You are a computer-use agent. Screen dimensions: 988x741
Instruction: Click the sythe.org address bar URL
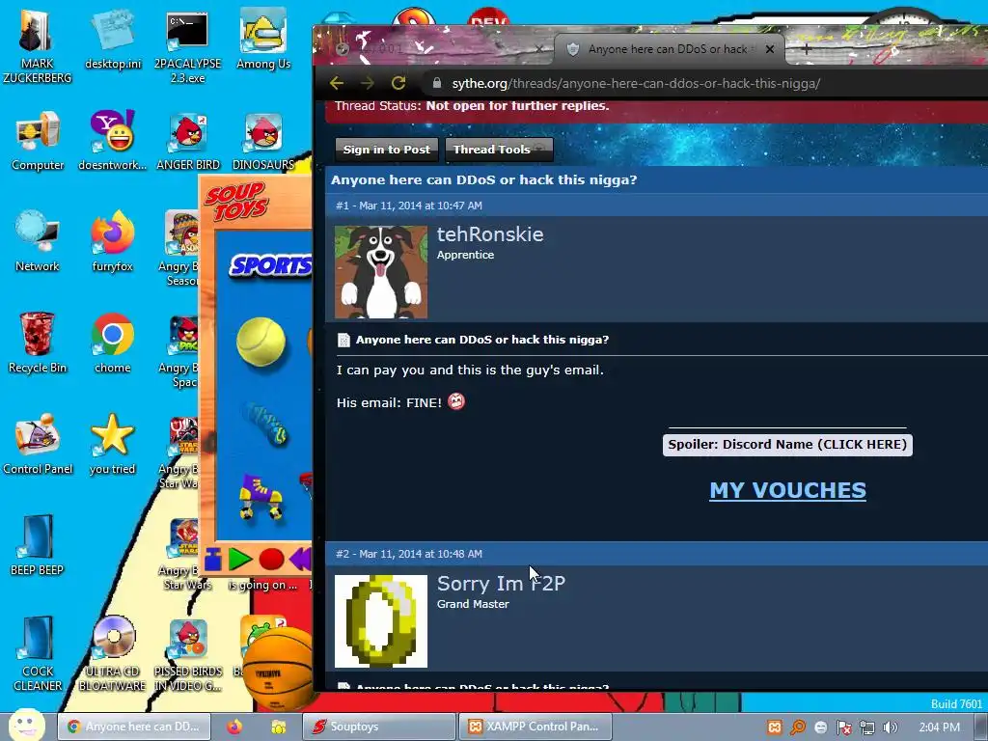tap(636, 83)
